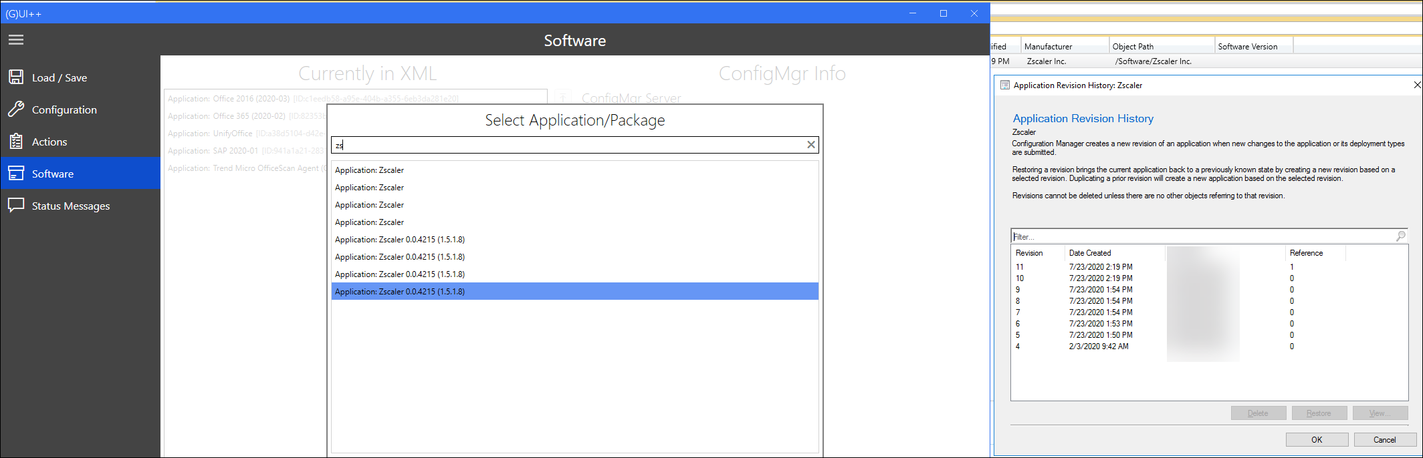This screenshot has height=458, width=1423.
Task: Maximize the GUI++ window
Action: coord(944,13)
